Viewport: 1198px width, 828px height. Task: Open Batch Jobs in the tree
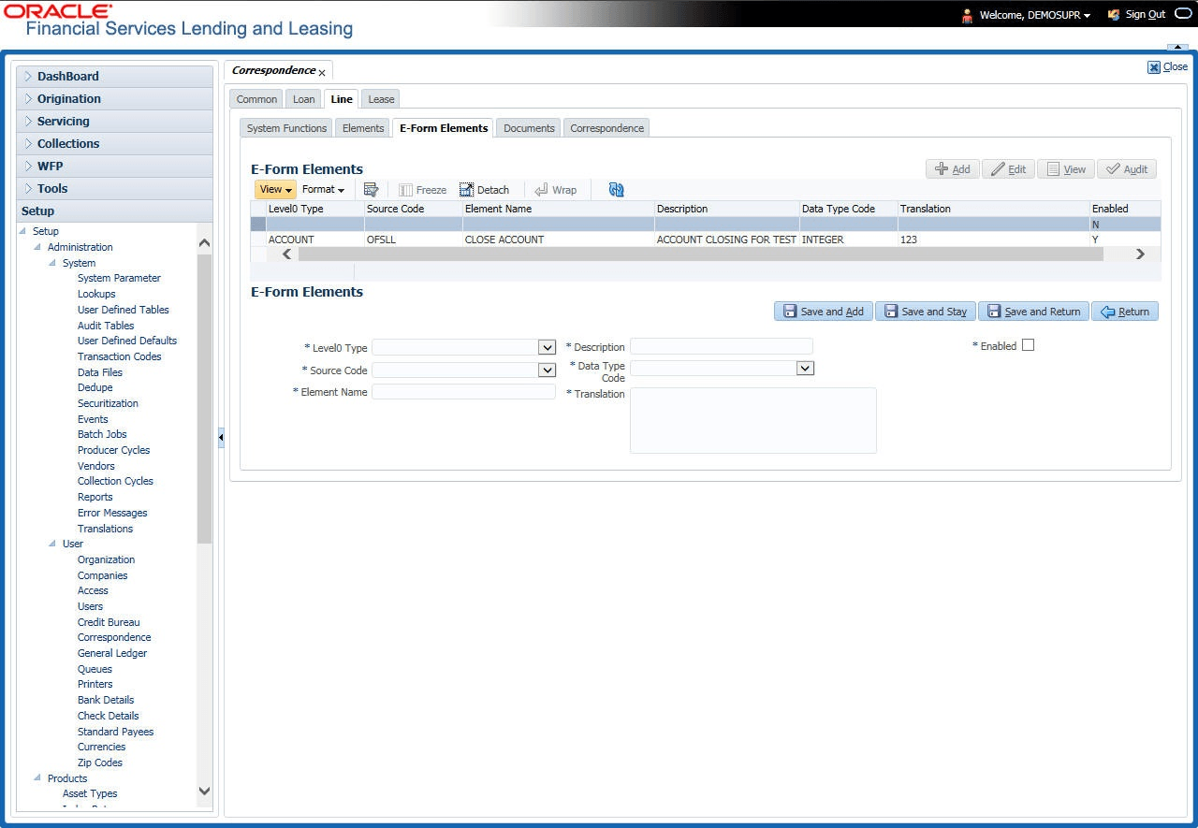(102, 434)
